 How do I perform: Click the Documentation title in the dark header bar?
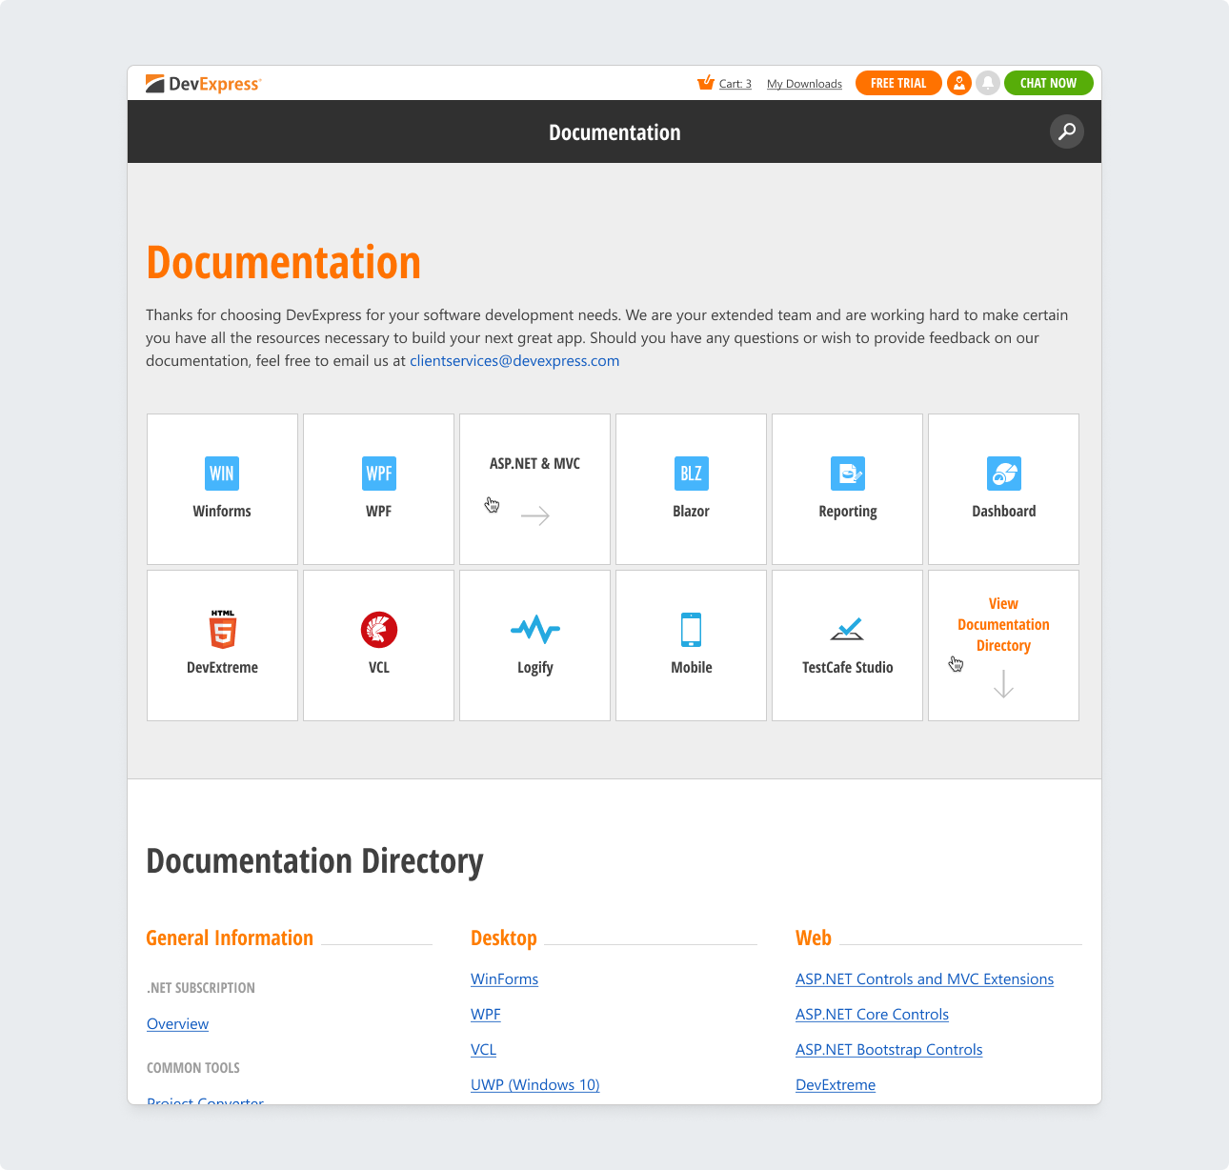(614, 132)
